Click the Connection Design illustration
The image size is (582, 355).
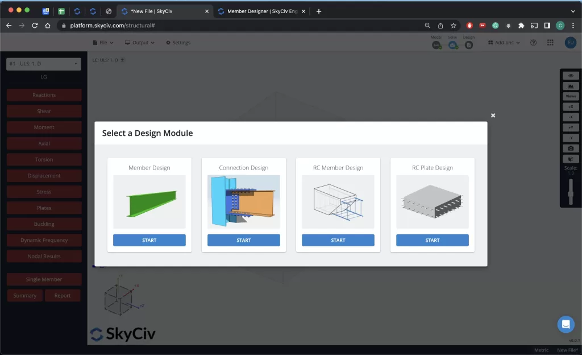pos(243,202)
